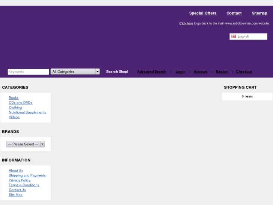Image resolution: width=273 pixels, height=205 pixels.
Task: Open the Contact link in header
Action: coord(234,13)
